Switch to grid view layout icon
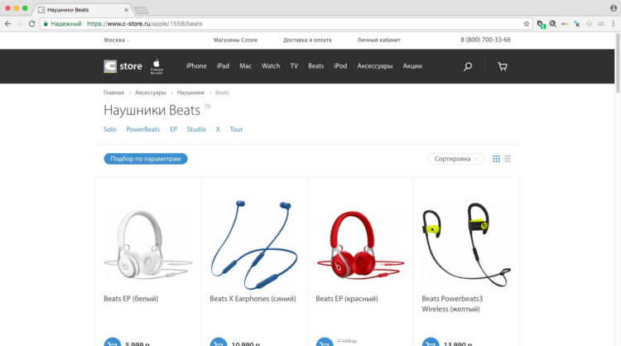Viewport: 621px width, 346px height. click(496, 159)
